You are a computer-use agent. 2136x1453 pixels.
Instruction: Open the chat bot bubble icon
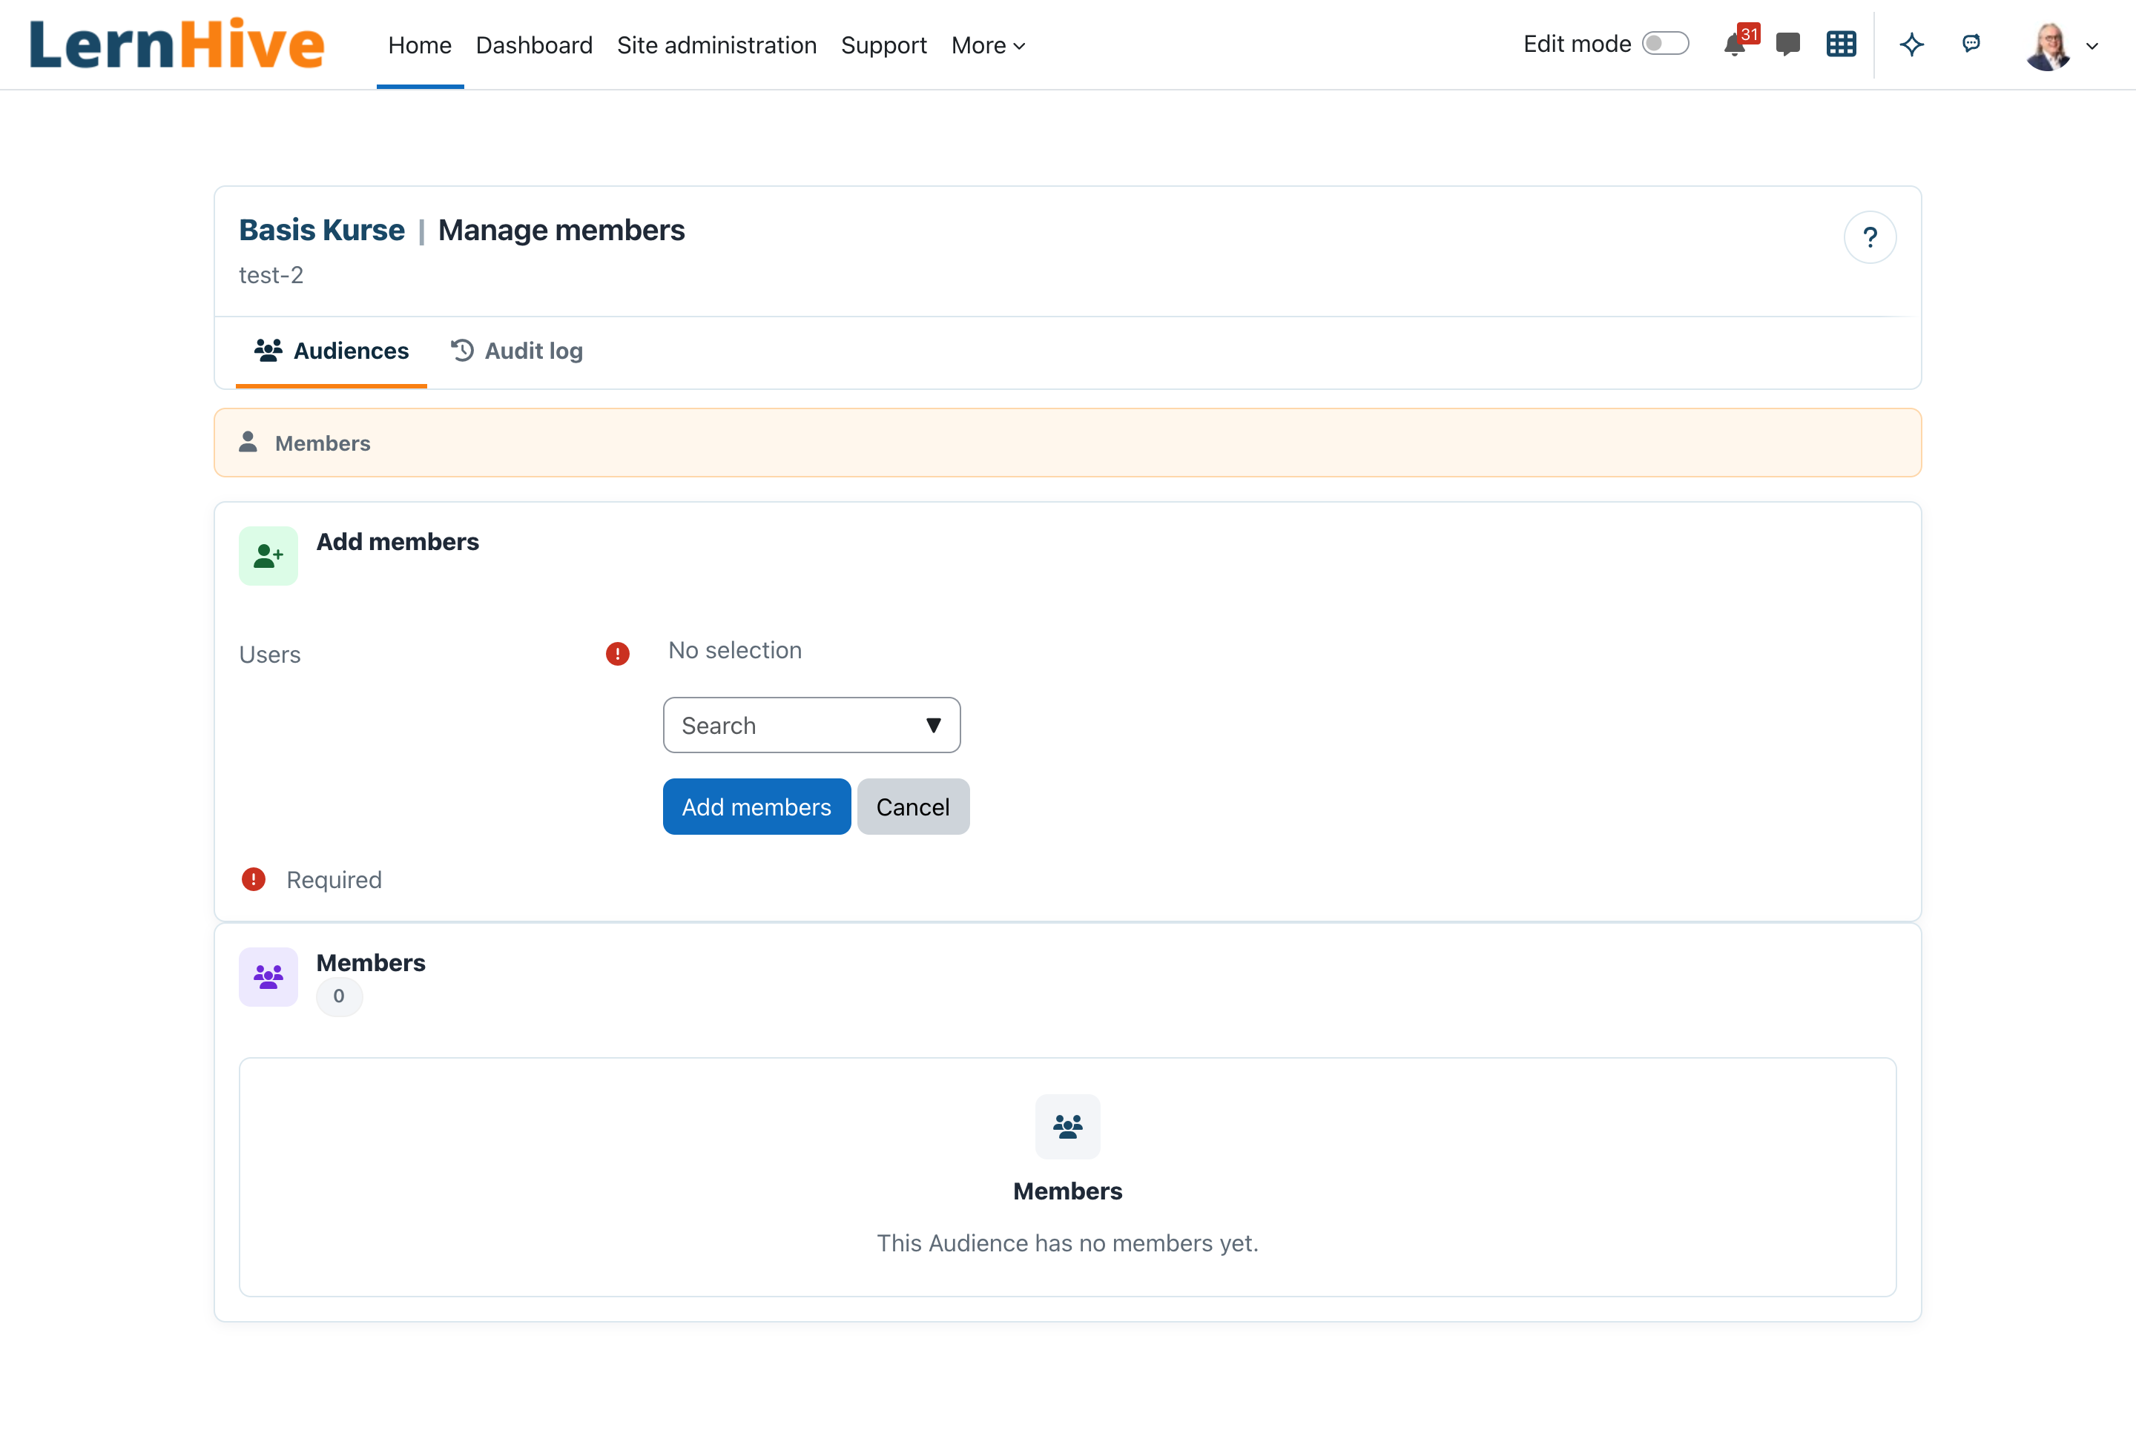1971,43
